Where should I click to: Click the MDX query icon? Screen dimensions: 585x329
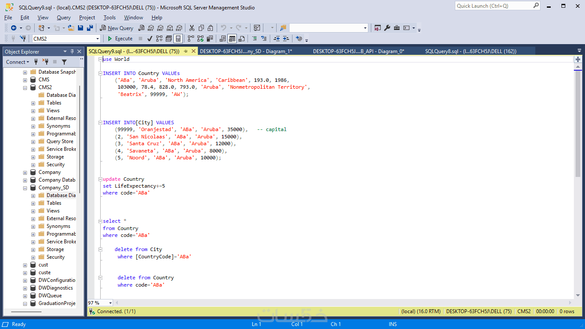(x=151, y=28)
